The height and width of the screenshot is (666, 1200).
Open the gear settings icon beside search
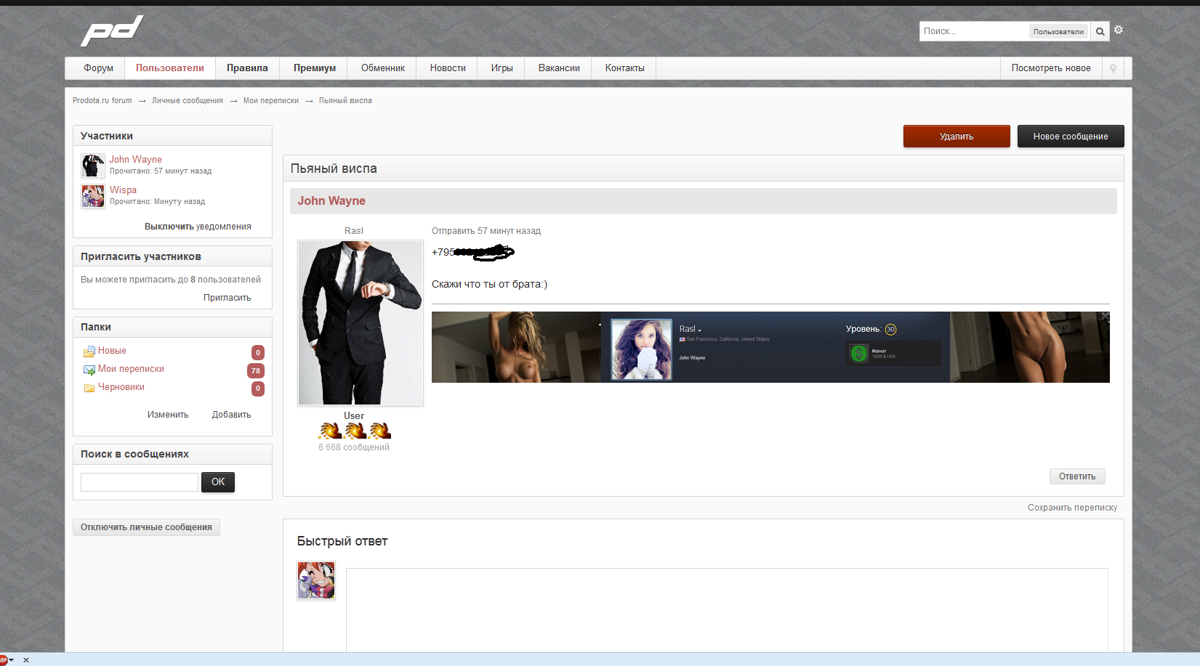click(x=1119, y=30)
